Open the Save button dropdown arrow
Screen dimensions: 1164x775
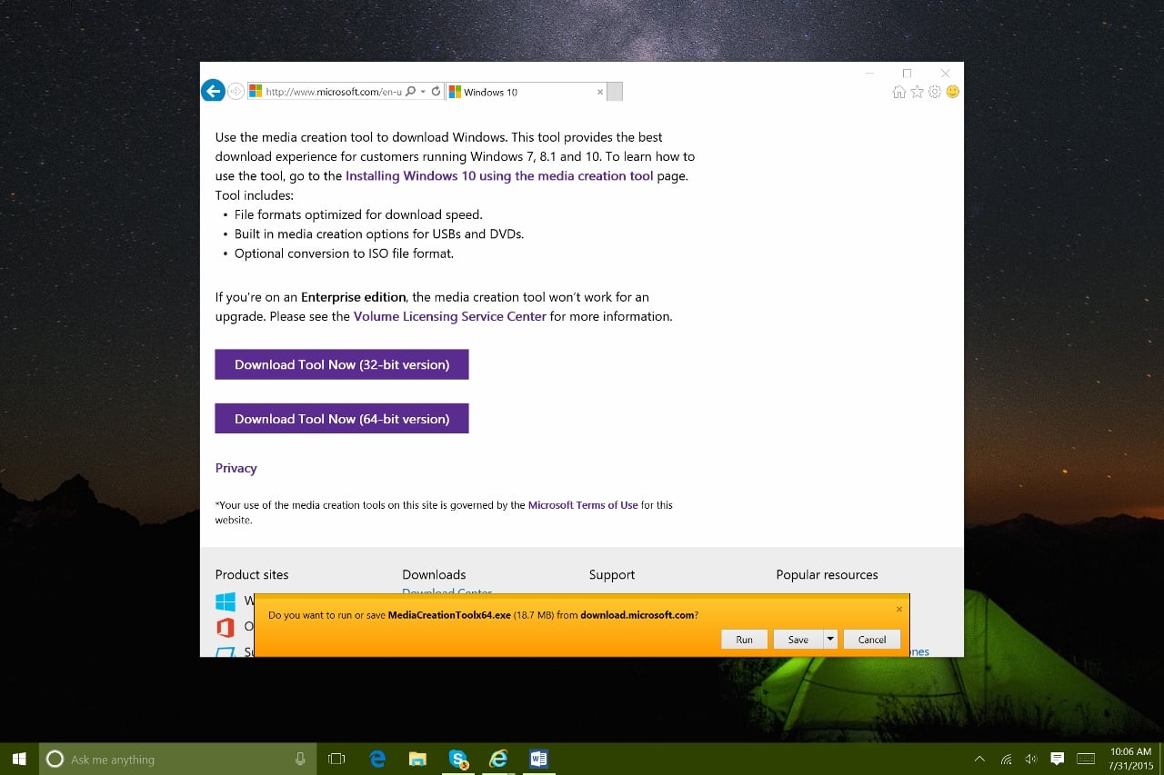[829, 639]
